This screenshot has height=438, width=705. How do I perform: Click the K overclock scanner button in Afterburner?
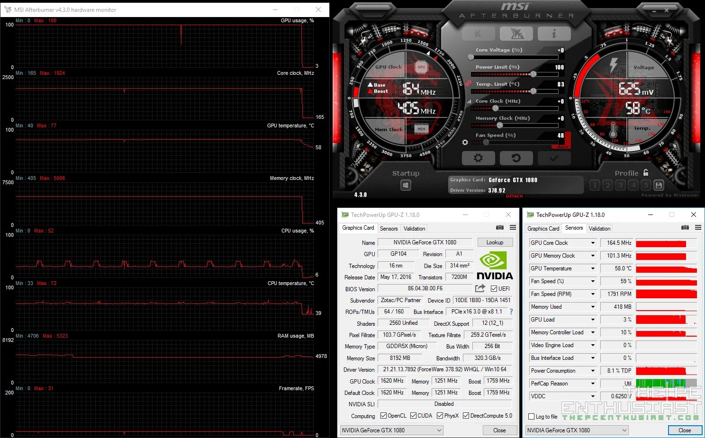point(478,34)
